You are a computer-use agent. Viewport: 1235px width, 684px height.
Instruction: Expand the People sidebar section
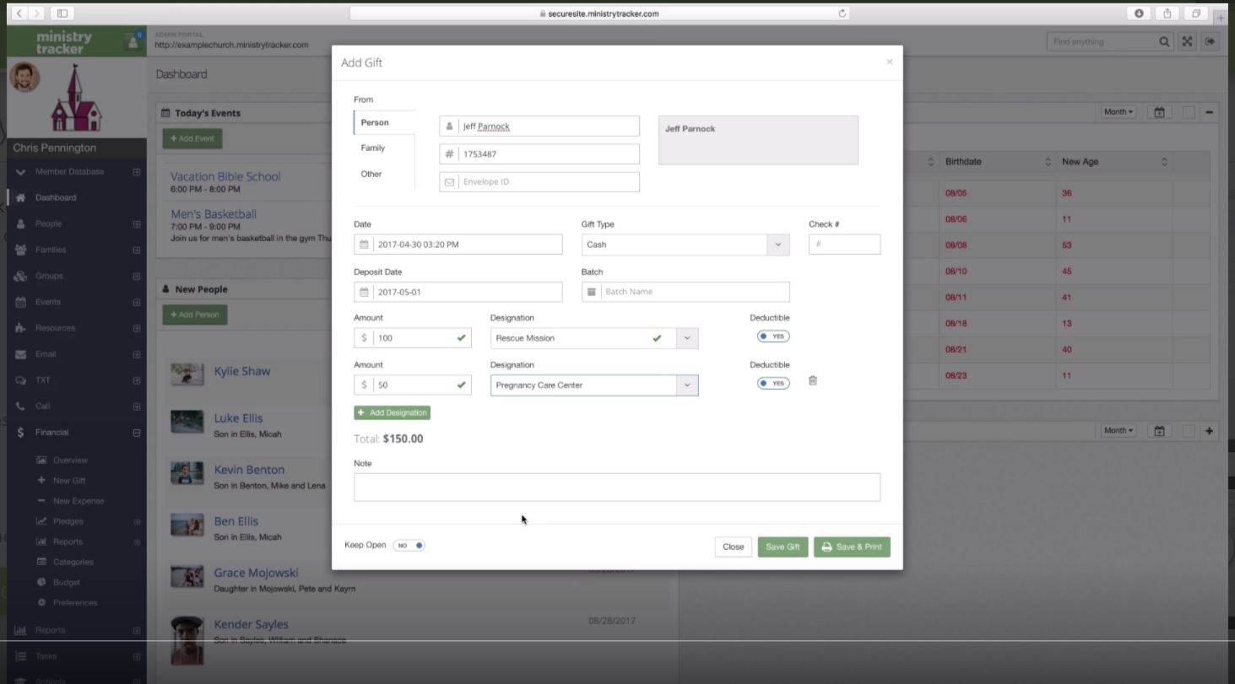(x=136, y=224)
